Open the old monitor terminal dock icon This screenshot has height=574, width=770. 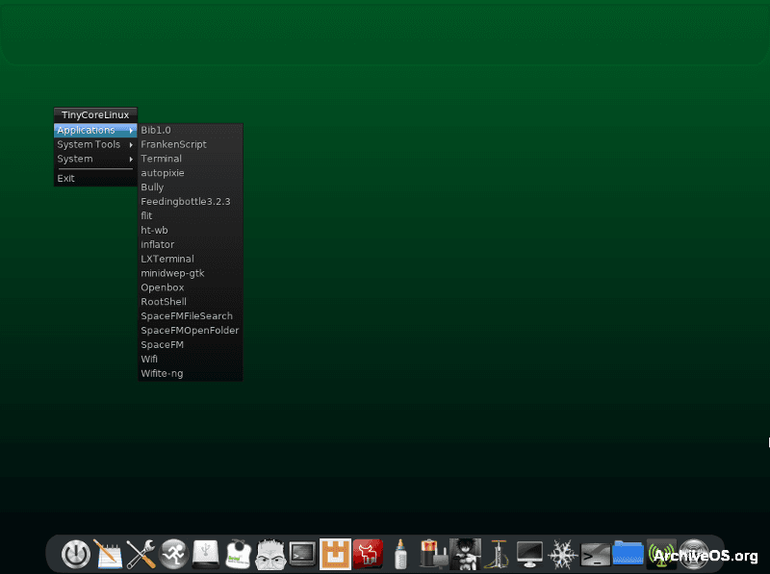302,555
